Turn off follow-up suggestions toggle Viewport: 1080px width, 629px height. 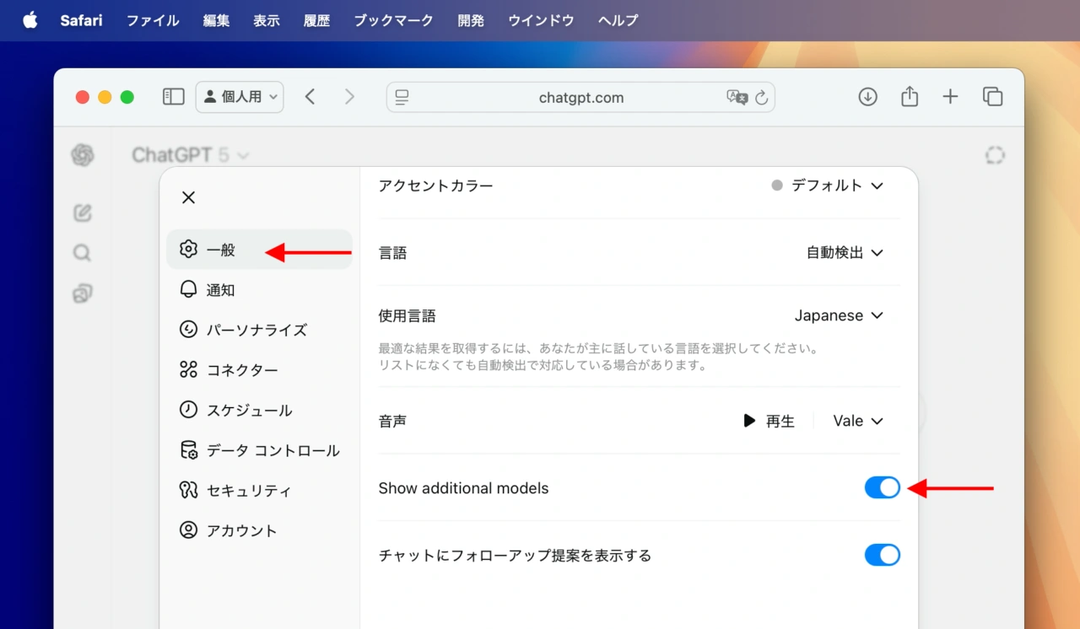(x=882, y=555)
